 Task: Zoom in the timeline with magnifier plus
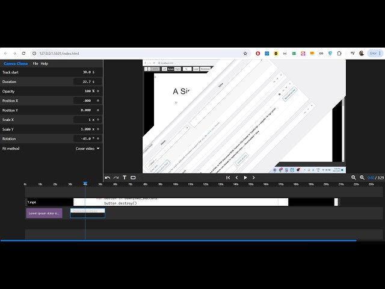tap(362, 178)
